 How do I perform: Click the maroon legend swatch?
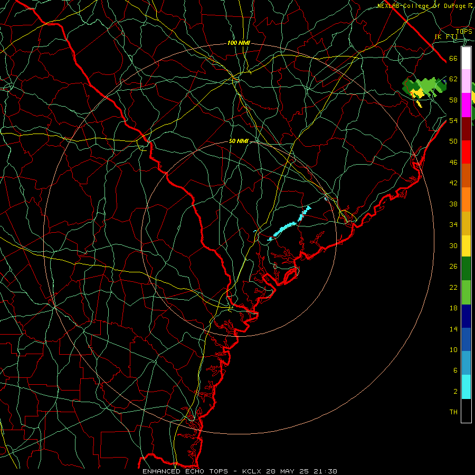[466, 129]
